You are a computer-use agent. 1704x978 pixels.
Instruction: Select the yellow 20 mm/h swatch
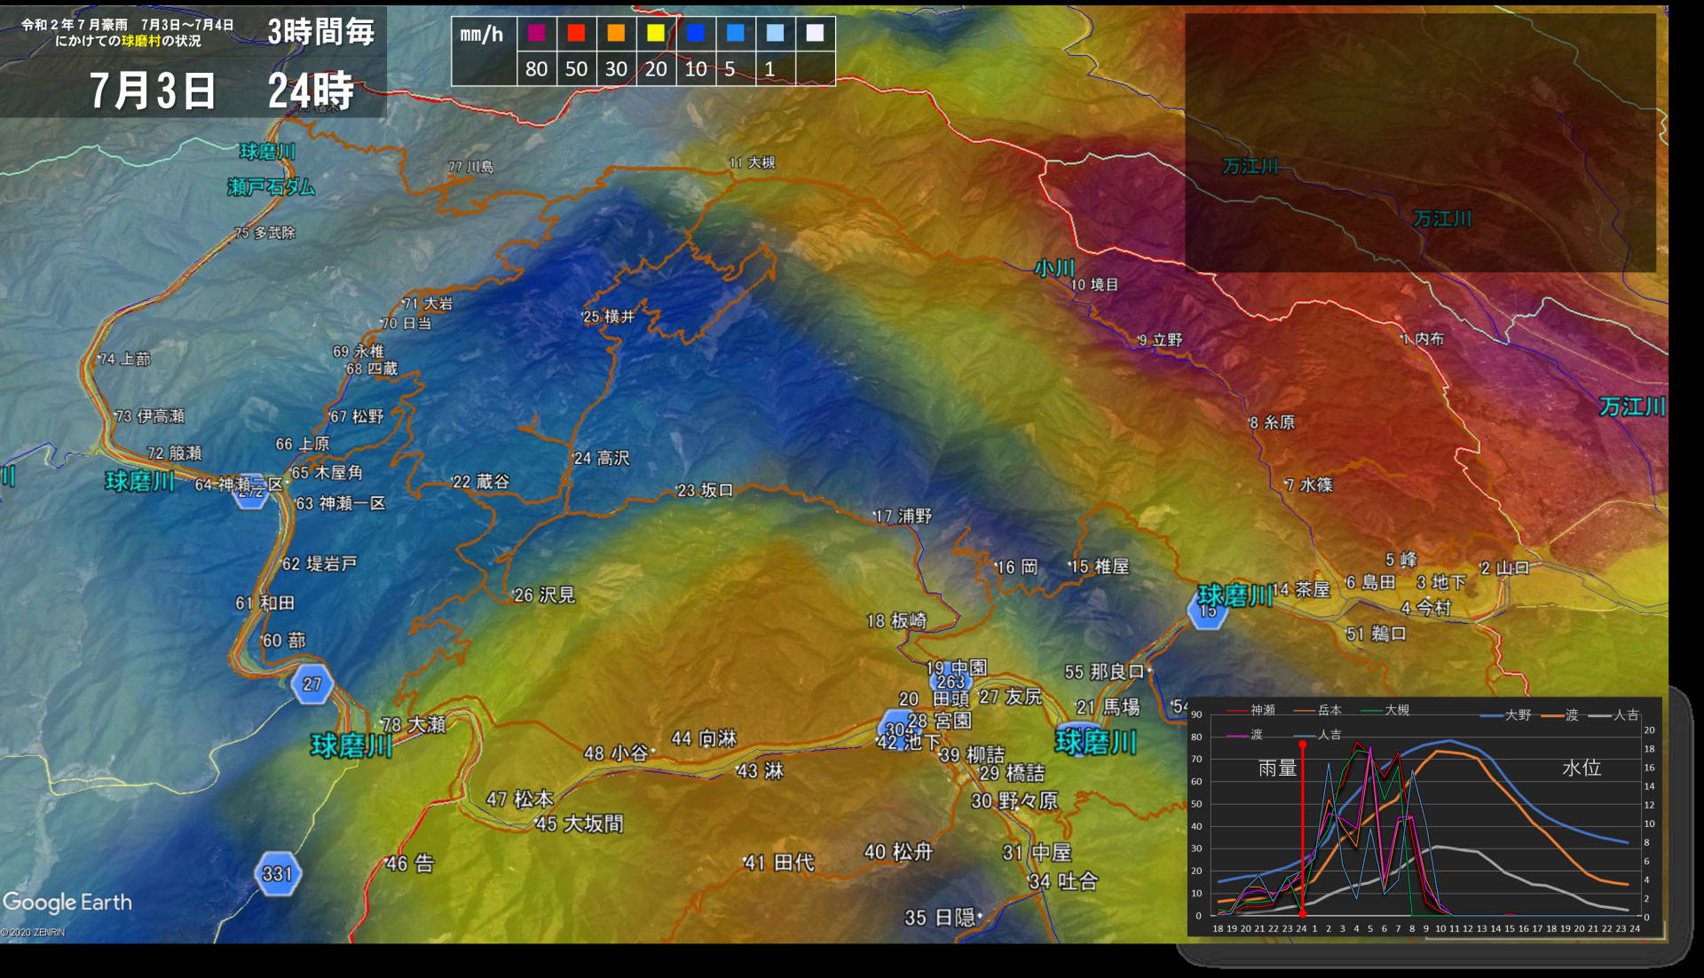656,34
